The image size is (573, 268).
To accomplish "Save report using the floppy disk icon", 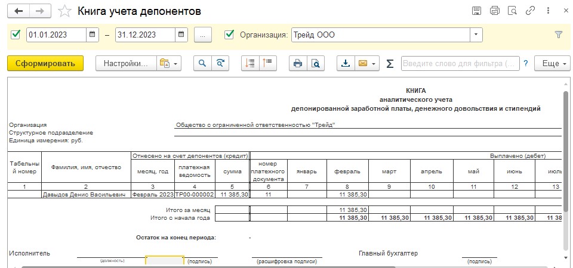I will coord(476,11).
